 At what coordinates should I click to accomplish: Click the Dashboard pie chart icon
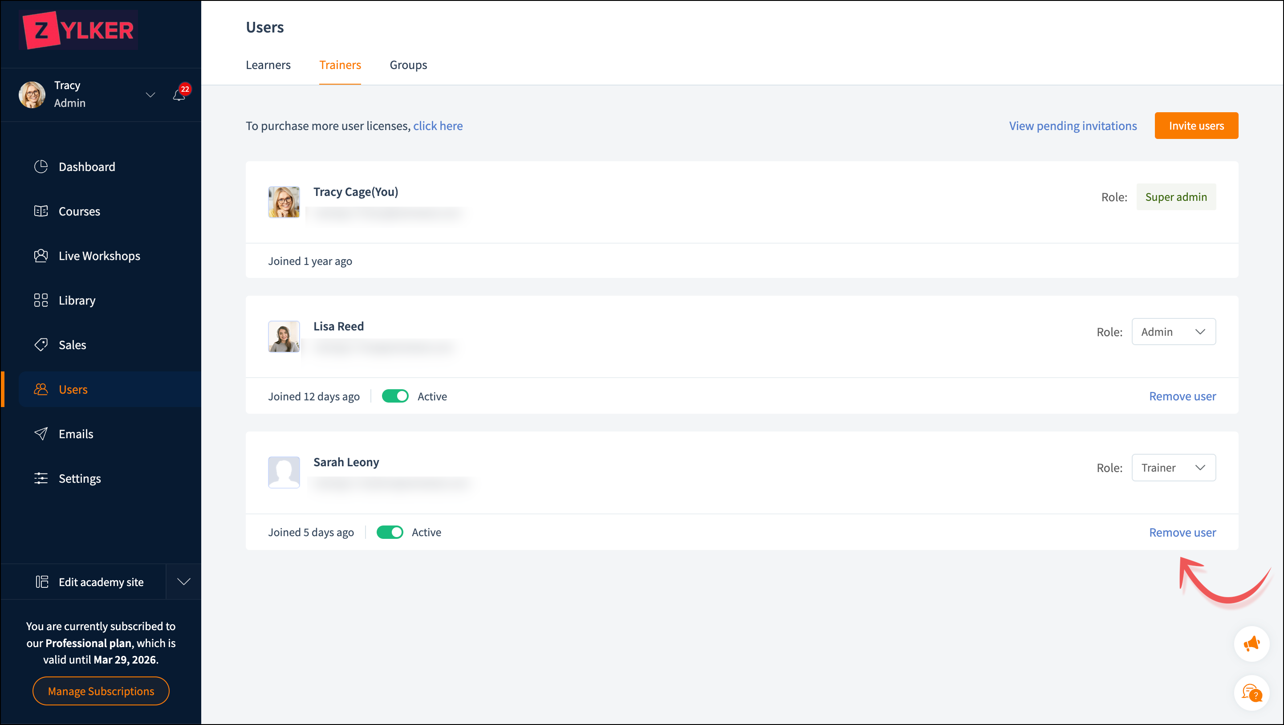pos(41,167)
